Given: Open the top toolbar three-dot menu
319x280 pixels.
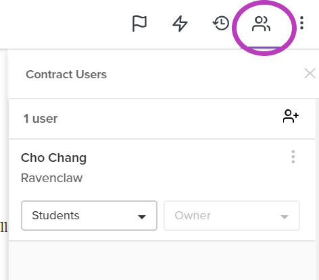Looking at the screenshot, I should pos(302,23).
